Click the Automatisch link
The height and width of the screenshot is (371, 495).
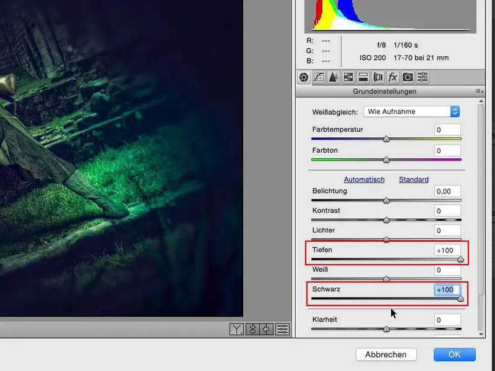(364, 179)
